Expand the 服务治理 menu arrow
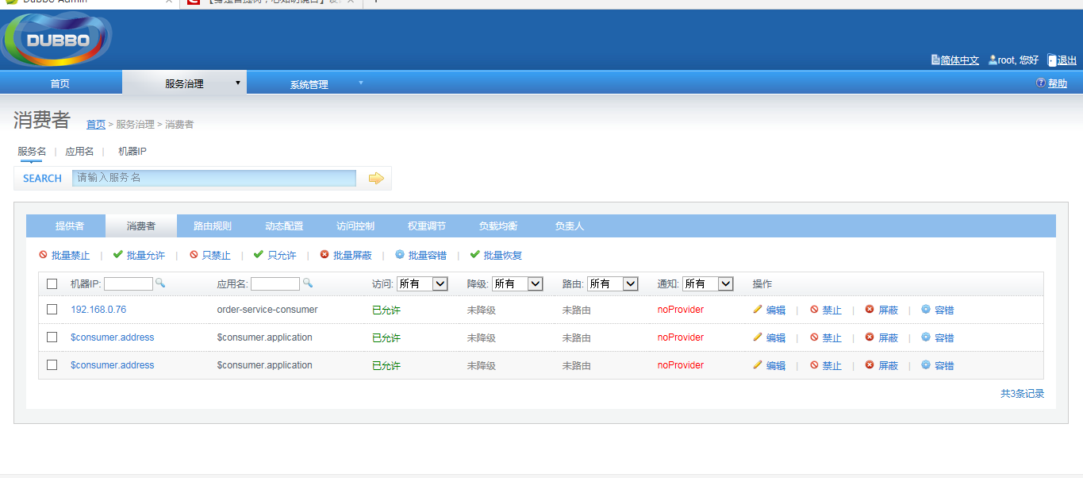1083x478 pixels. [x=238, y=83]
